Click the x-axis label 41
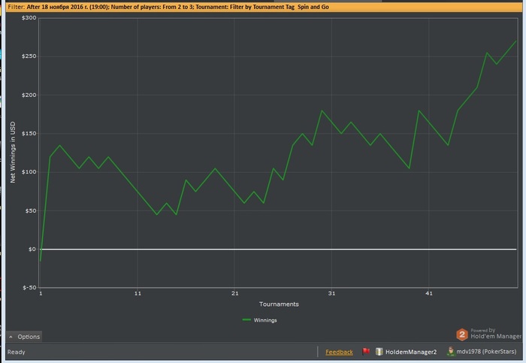 429,294
